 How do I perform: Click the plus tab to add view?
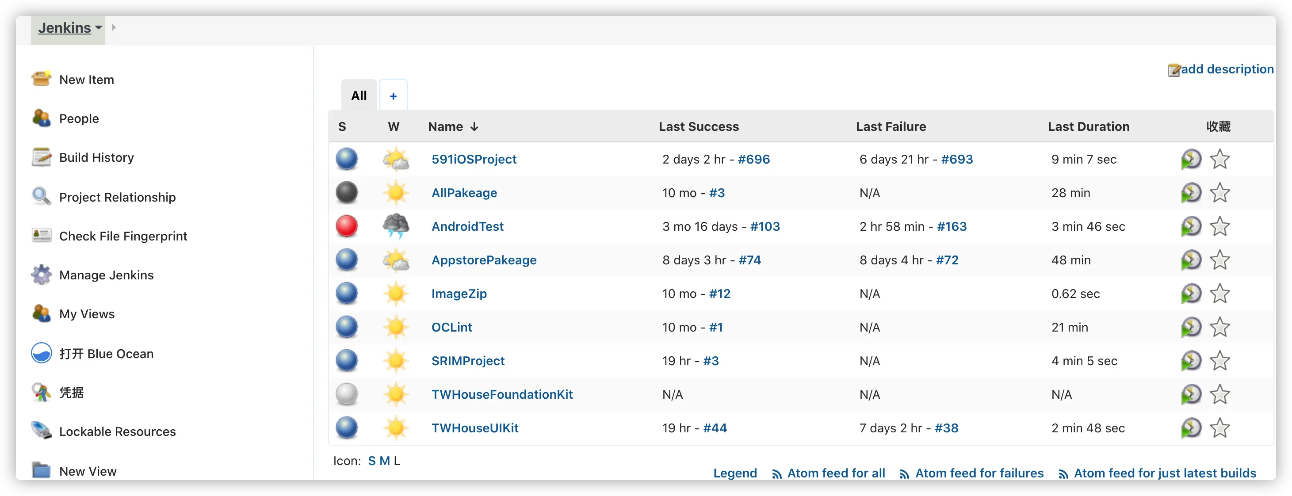tap(393, 96)
